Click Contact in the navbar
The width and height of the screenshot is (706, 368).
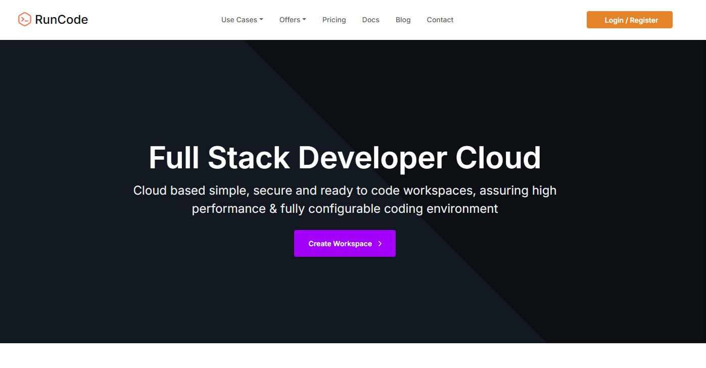tap(440, 20)
